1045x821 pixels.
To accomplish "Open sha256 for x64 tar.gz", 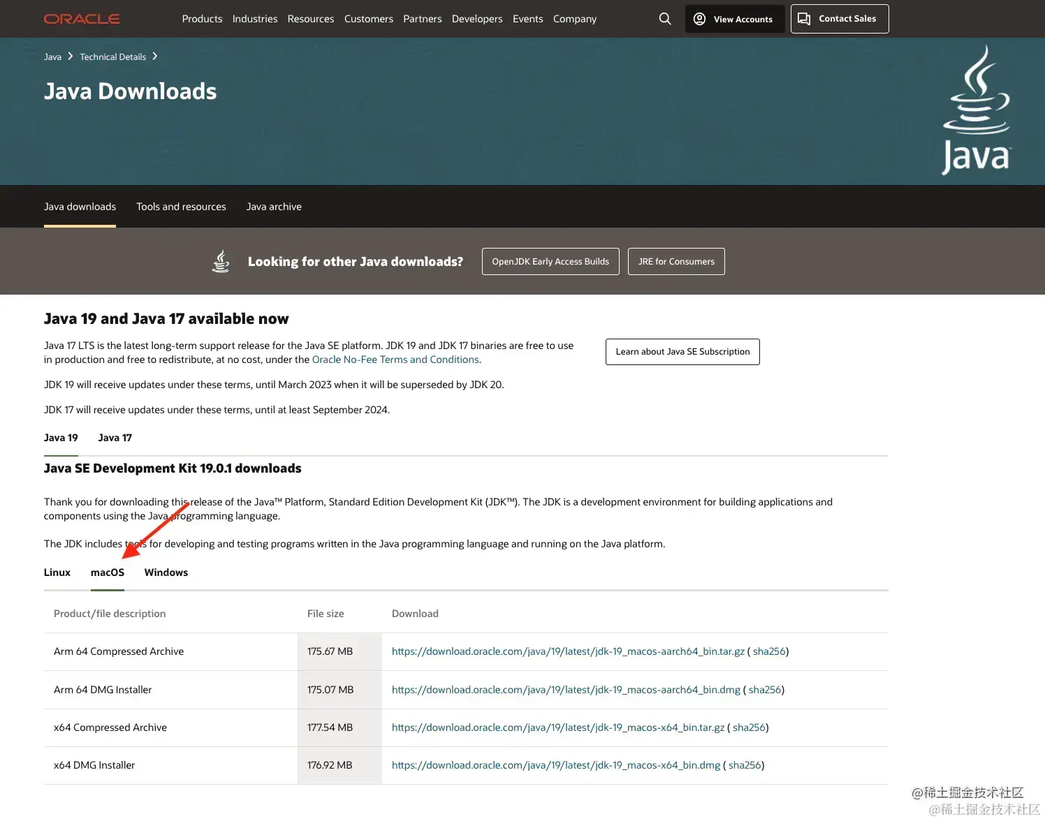I will pyautogui.click(x=749, y=727).
